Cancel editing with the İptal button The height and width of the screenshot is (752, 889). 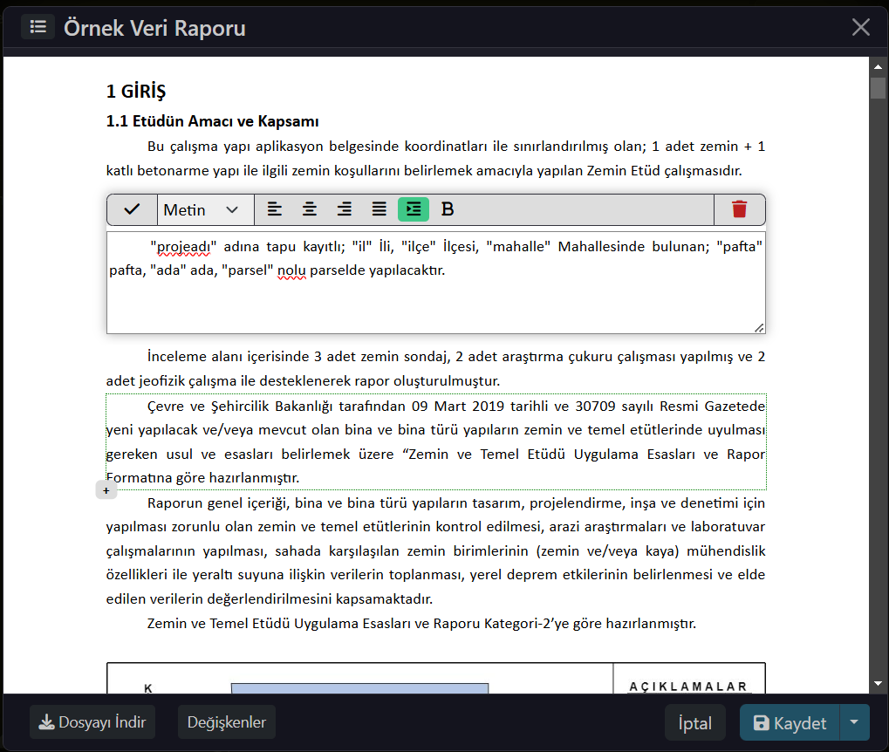tap(694, 722)
